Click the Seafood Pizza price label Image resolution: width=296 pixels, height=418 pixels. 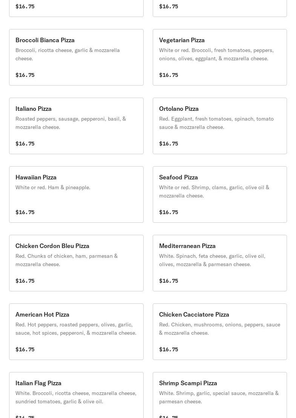[x=169, y=212]
